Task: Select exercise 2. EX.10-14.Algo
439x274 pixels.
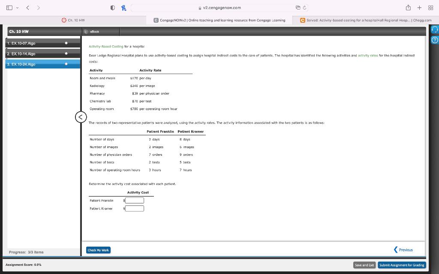Action: [x=42, y=54]
